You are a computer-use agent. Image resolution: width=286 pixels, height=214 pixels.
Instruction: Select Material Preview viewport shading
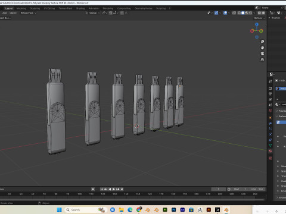click(x=247, y=13)
